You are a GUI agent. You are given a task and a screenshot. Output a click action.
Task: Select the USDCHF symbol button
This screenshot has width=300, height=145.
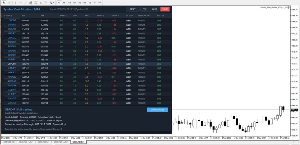(12, 20)
